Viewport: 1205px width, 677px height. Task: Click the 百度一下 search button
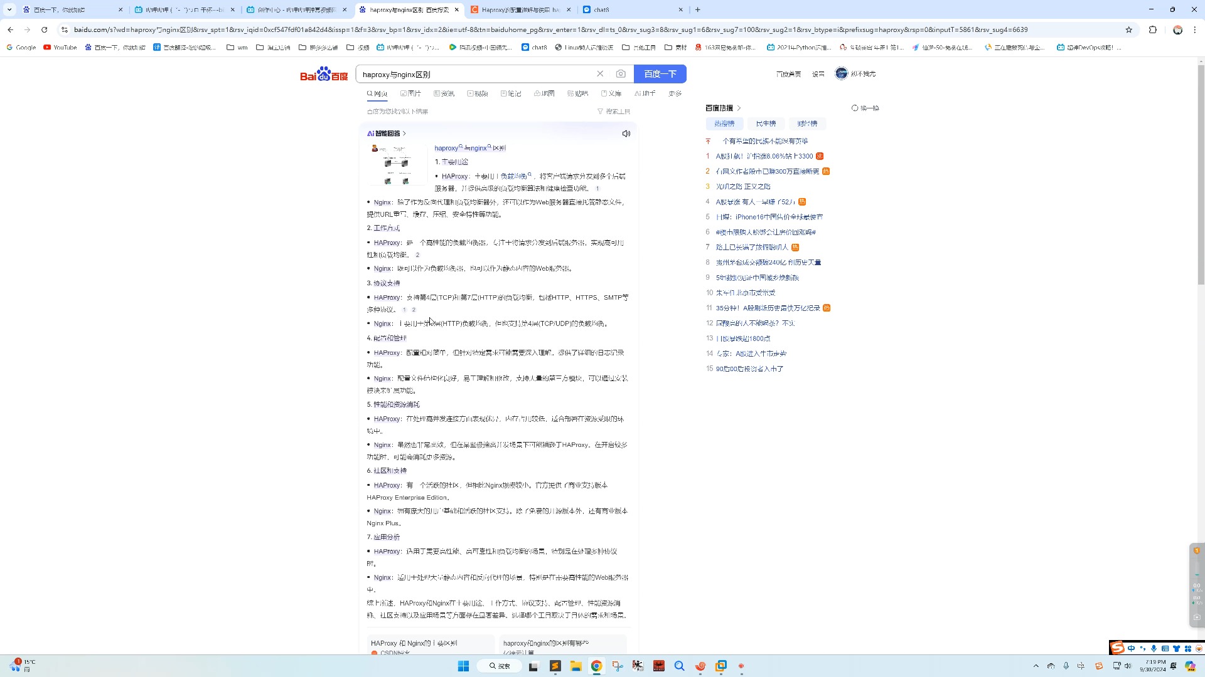(660, 74)
